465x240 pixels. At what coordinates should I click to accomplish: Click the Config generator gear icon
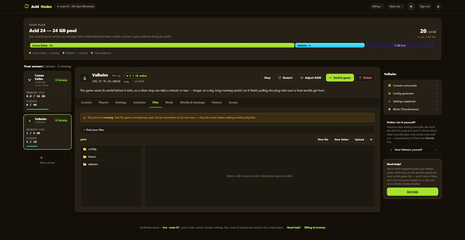tap(389, 93)
